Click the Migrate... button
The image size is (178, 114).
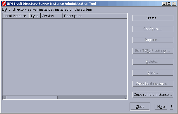[153, 40]
